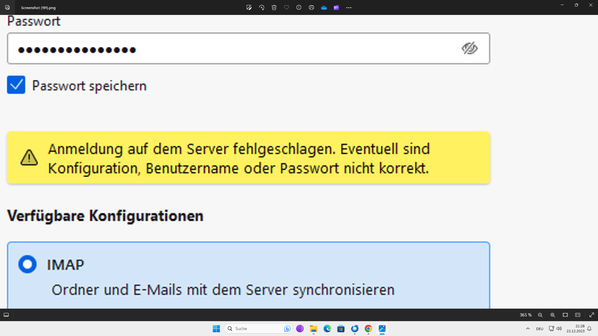
Task: Toggle the filmstrip view button
Action: 6,315
